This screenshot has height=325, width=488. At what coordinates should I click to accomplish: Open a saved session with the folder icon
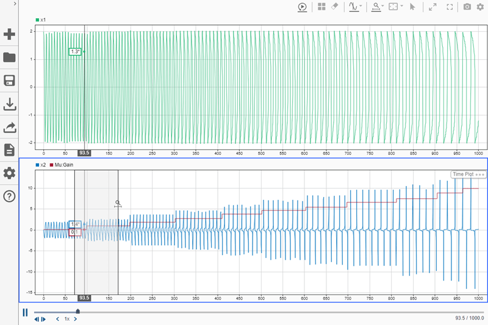[x=9, y=57]
